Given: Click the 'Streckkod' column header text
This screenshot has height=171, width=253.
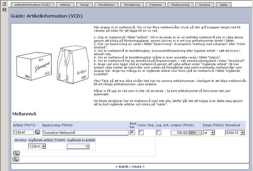Looking at the screenshot, I should [233, 125].
